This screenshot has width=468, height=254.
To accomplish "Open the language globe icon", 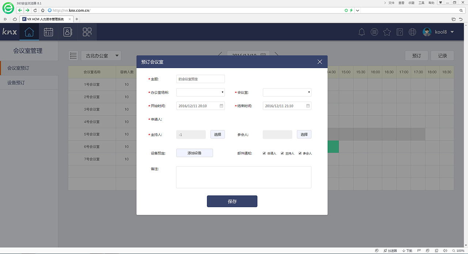I will (412, 32).
